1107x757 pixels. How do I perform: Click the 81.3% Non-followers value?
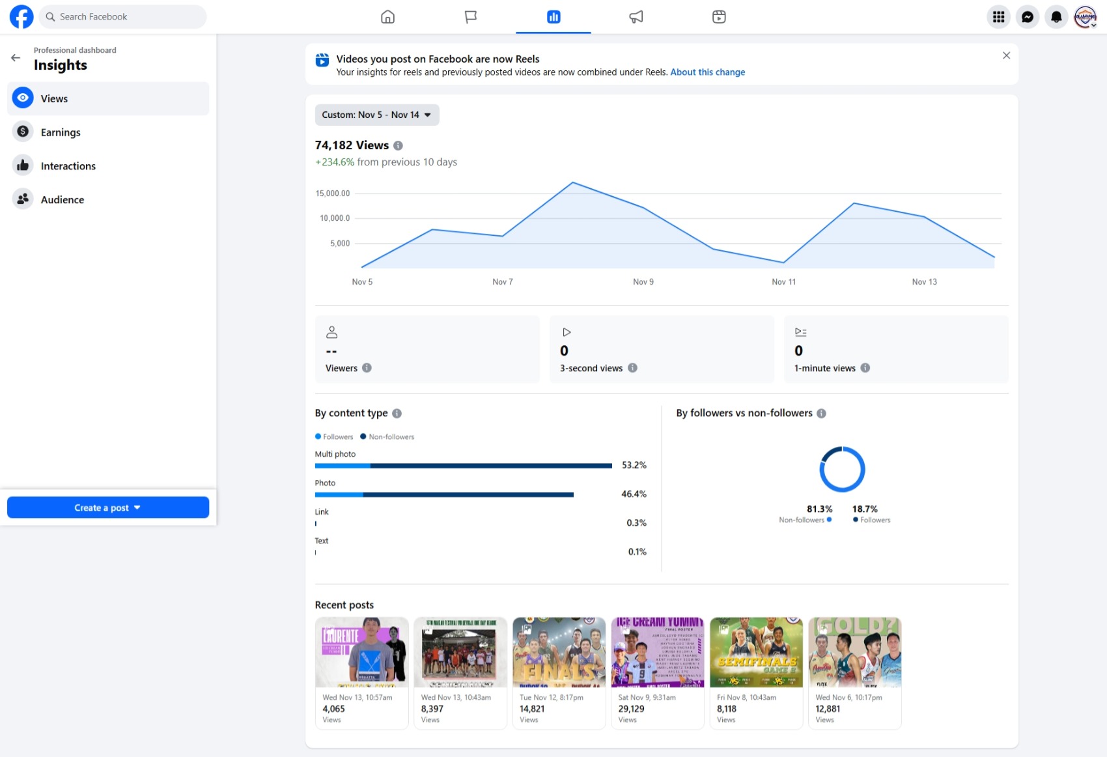(820, 509)
